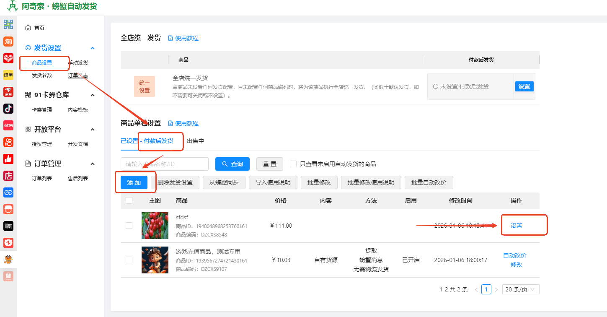Click the 查询 search button

pyautogui.click(x=232, y=164)
